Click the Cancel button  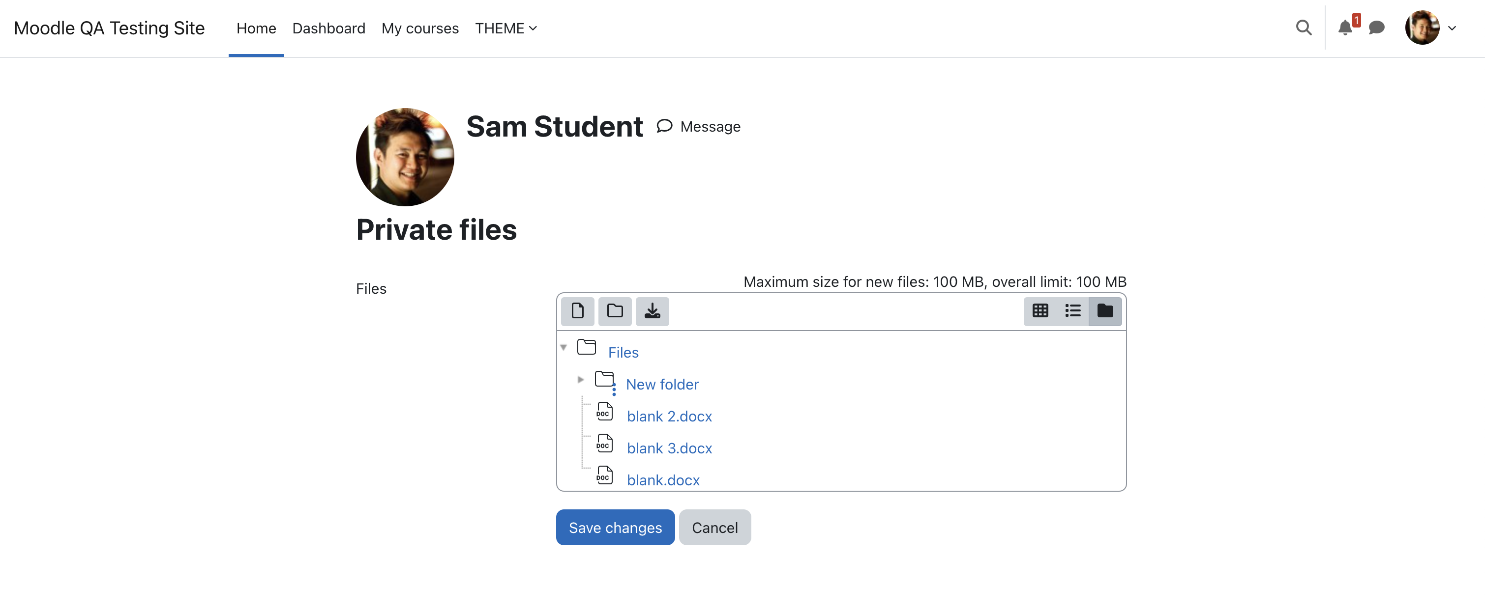715,528
